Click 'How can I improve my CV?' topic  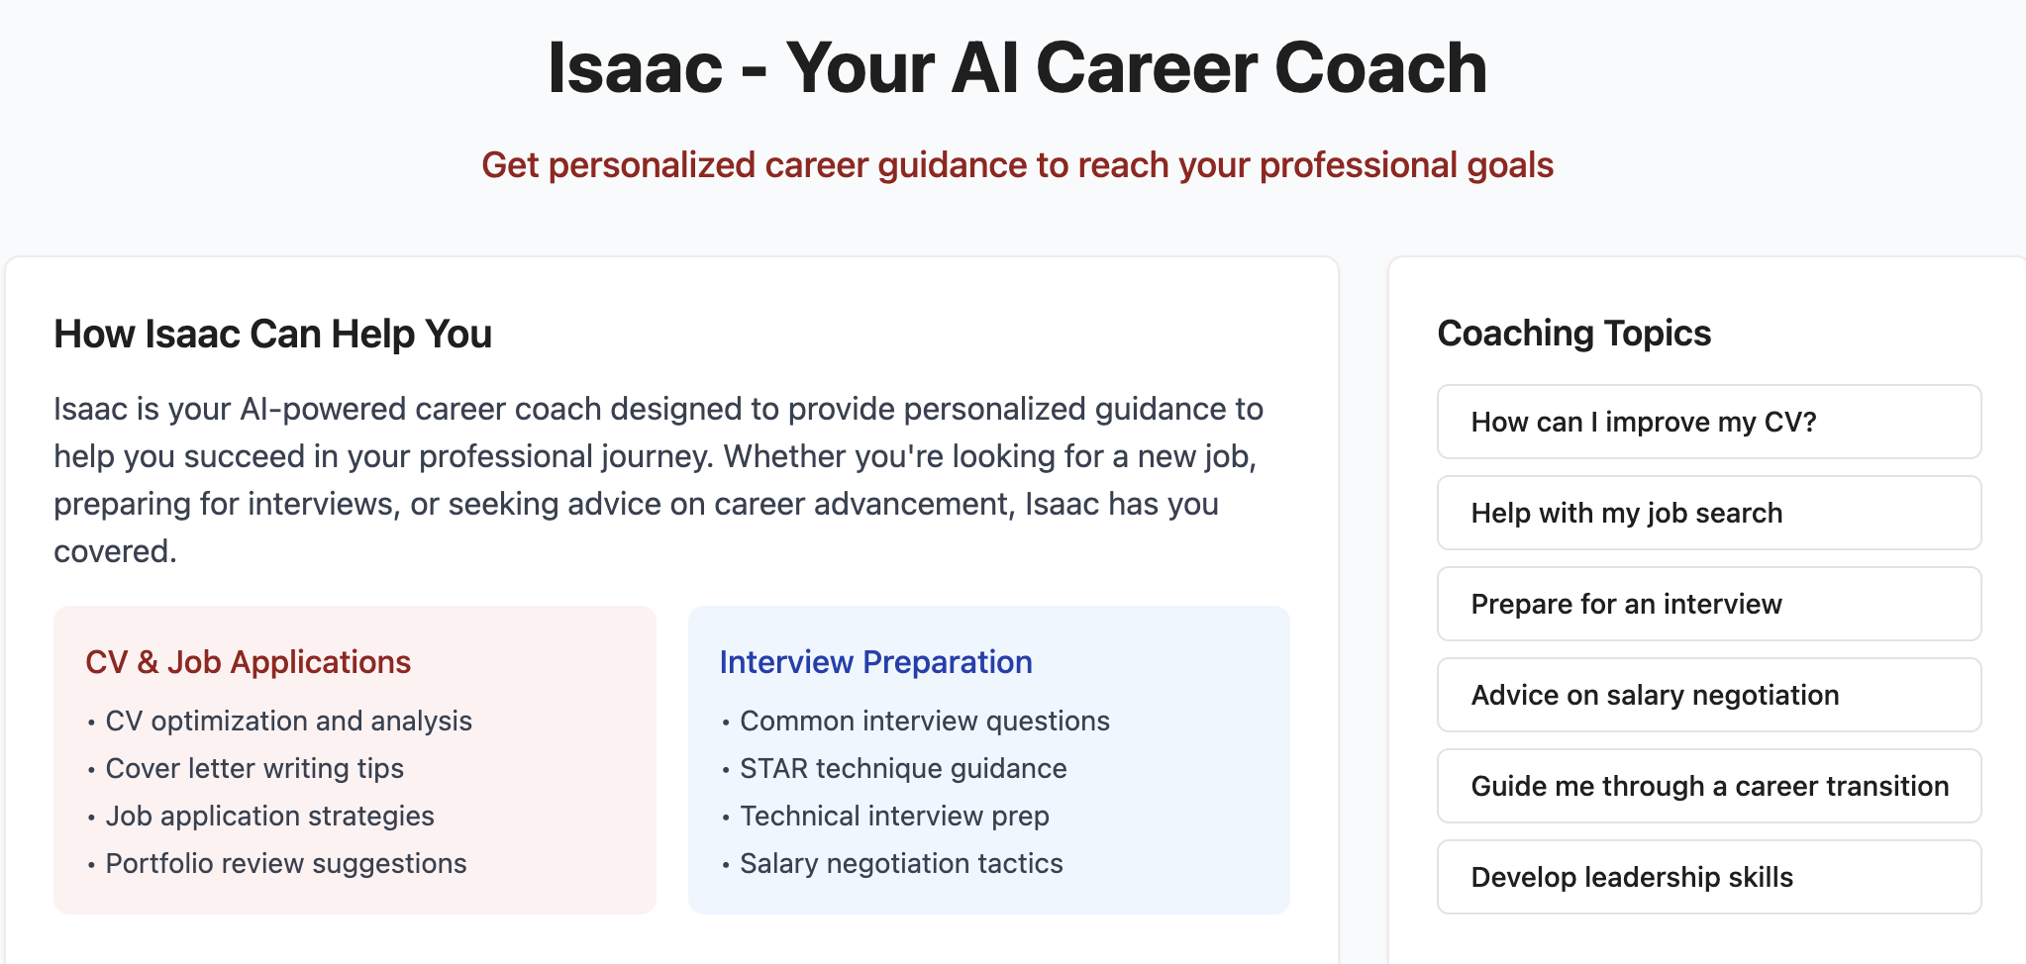1708,422
